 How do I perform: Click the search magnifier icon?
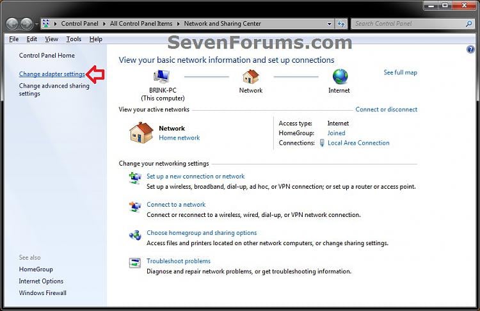pyautogui.click(x=468, y=24)
